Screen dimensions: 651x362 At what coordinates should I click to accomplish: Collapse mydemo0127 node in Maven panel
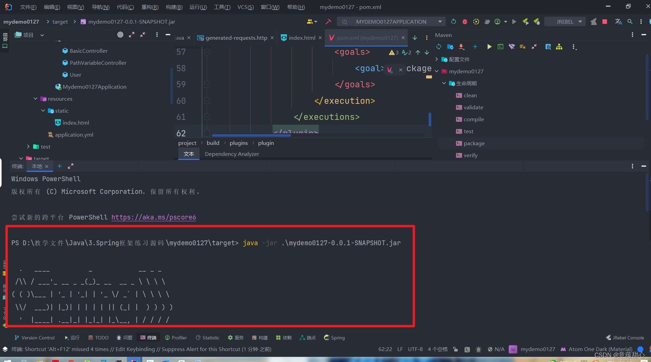pos(437,71)
